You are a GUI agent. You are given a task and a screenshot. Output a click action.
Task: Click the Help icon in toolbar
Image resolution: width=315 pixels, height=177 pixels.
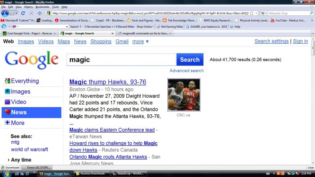[232, 26]
